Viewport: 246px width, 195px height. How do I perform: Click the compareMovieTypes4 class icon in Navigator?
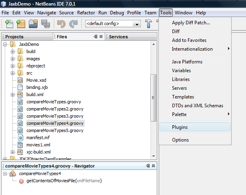pos(13,173)
